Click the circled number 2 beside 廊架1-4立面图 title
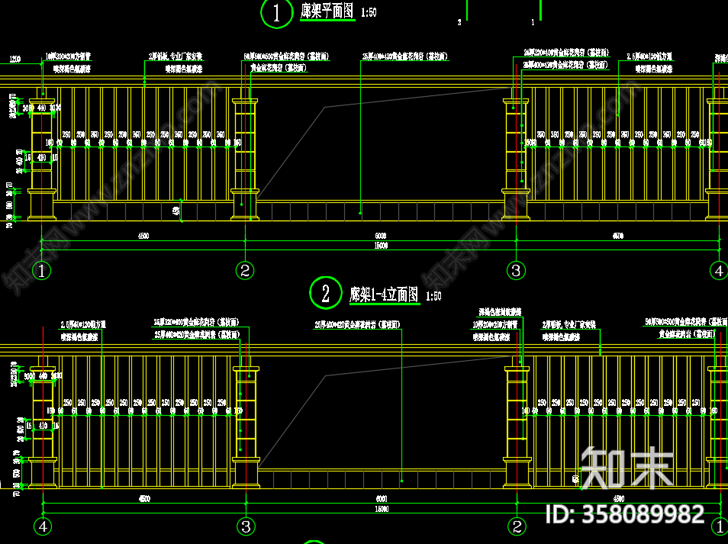This screenshot has height=544, width=728. [x=326, y=293]
